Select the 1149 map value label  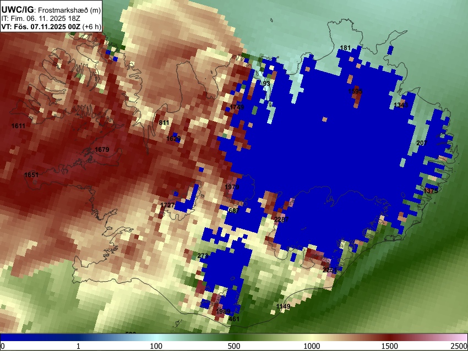(x=283, y=306)
